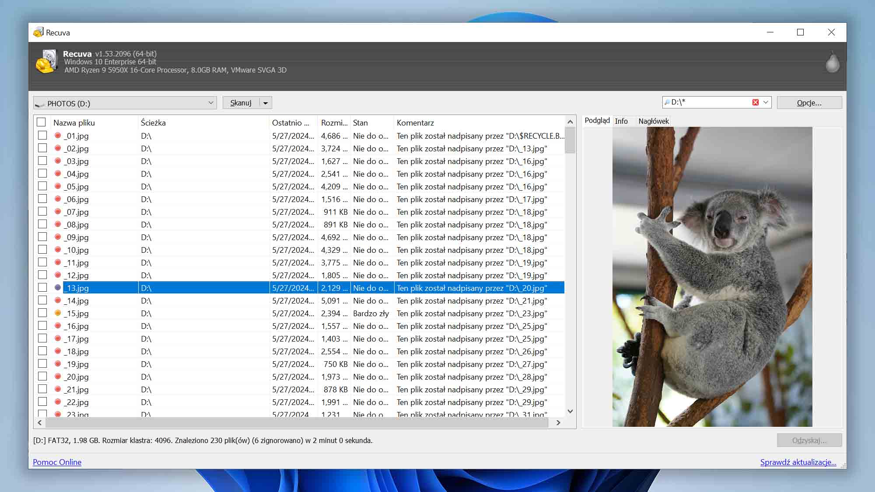Open the search history dropdown beside D:\*
Viewport: 875px width, 492px height.
pyautogui.click(x=766, y=102)
